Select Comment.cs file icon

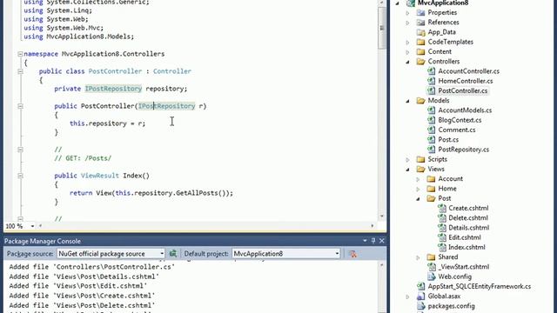[431, 130]
